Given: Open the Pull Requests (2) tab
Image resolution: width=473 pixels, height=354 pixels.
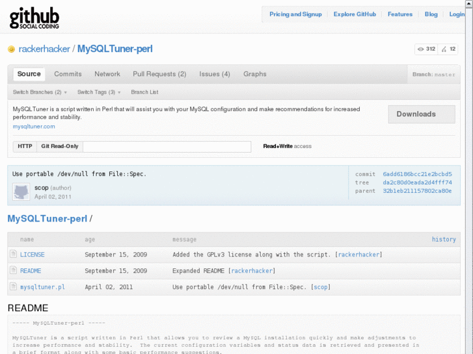Looking at the screenshot, I should pyautogui.click(x=159, y=74).
